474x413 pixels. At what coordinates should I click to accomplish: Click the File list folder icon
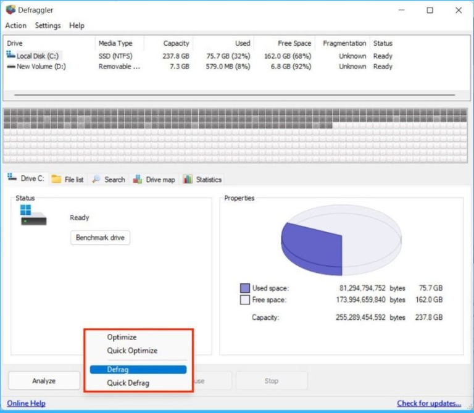click(x=56, y=179)
